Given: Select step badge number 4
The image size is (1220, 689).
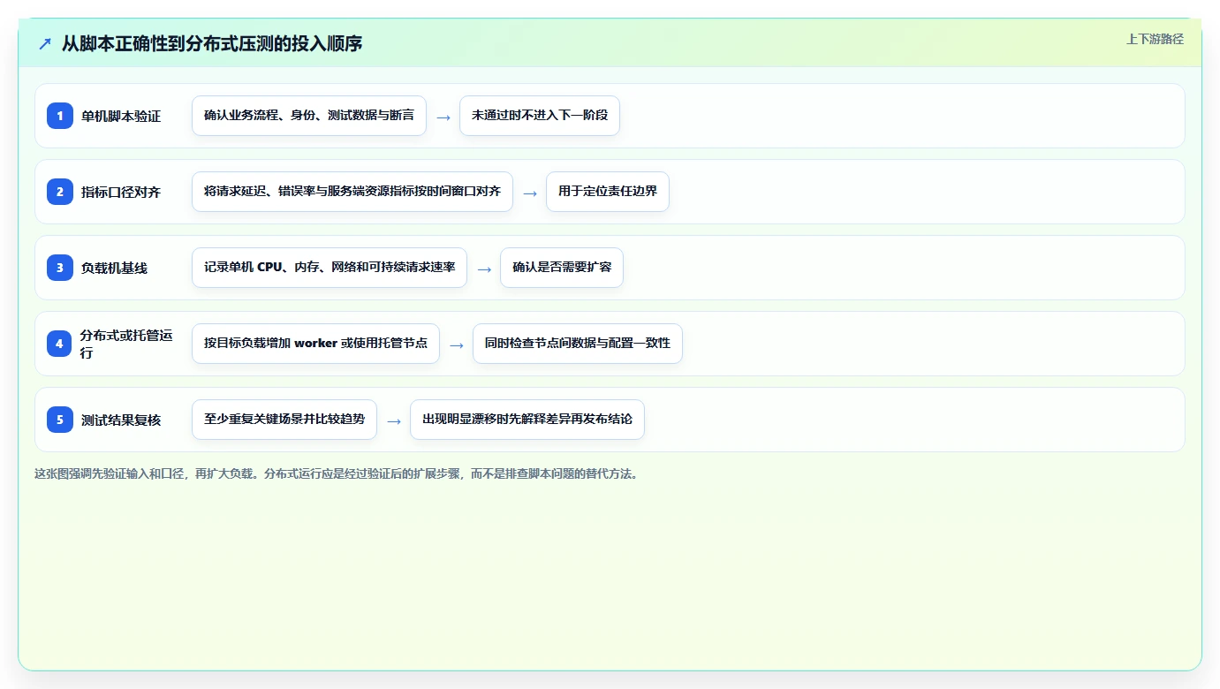Looking at the screenshot, I should tap(60, 344).
